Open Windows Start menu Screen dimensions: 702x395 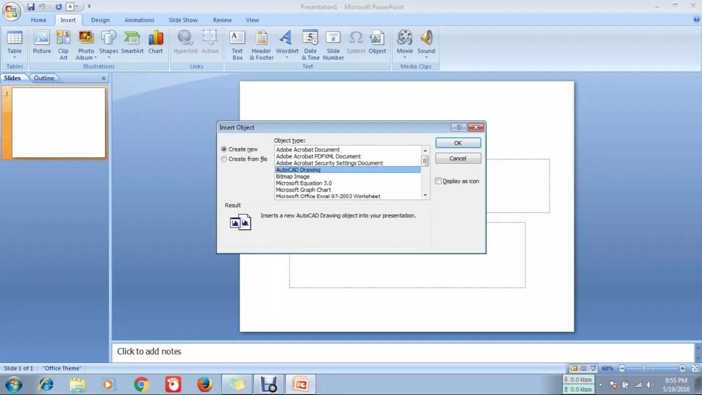(14, 385)
